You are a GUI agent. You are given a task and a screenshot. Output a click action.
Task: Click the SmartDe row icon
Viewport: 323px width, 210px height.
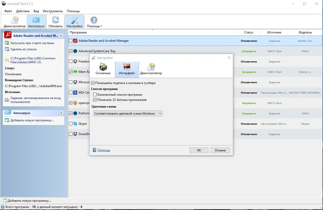tap(75, 134)
